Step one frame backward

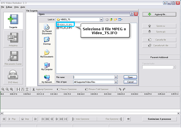click(x=52, y=119)
